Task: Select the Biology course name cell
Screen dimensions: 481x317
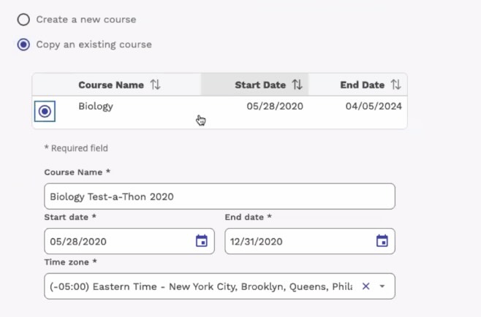Action: [96, 107]
